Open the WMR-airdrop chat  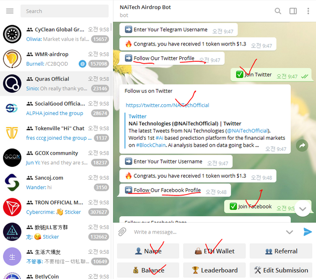[x=56, y=59]
